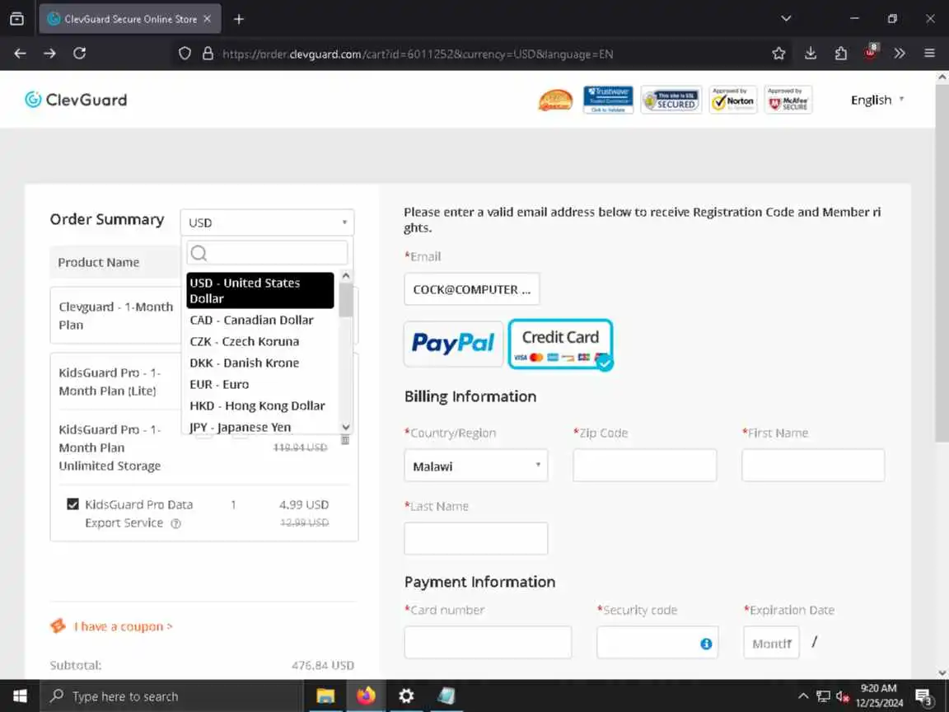Click the currency search field

click(267, 252)
